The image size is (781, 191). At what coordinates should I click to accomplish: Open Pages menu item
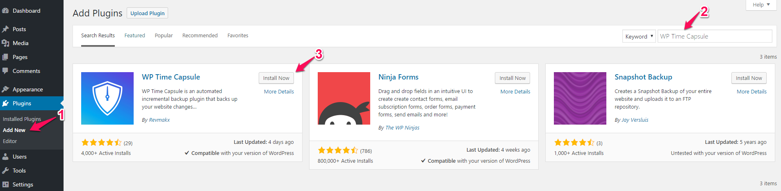tap(32, 57)
